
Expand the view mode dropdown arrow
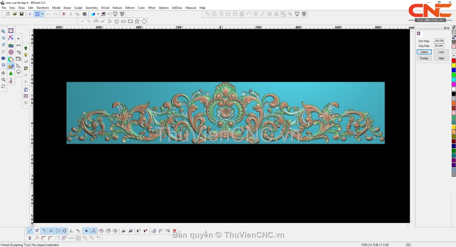tap(42, 14)
